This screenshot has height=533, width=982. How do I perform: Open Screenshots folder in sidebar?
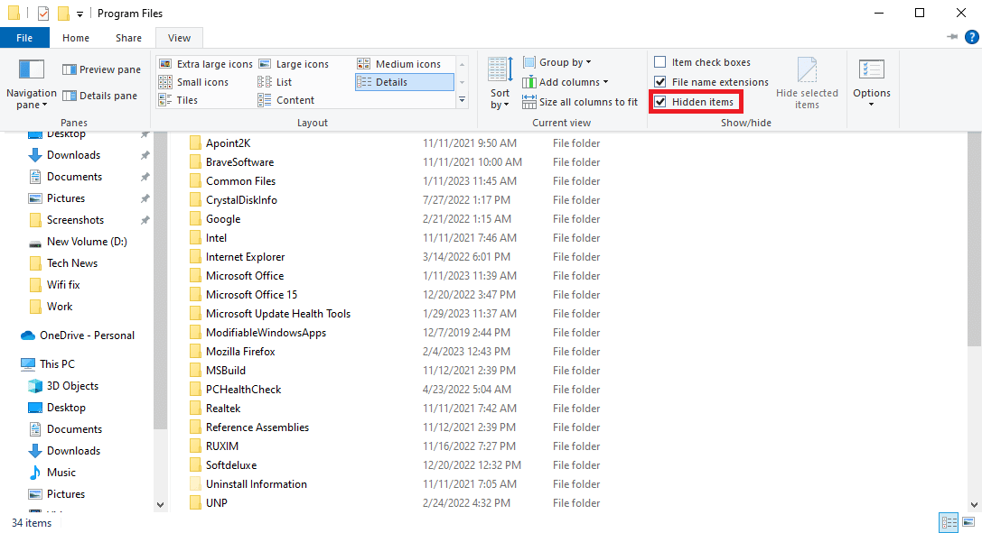coord(75,220)
